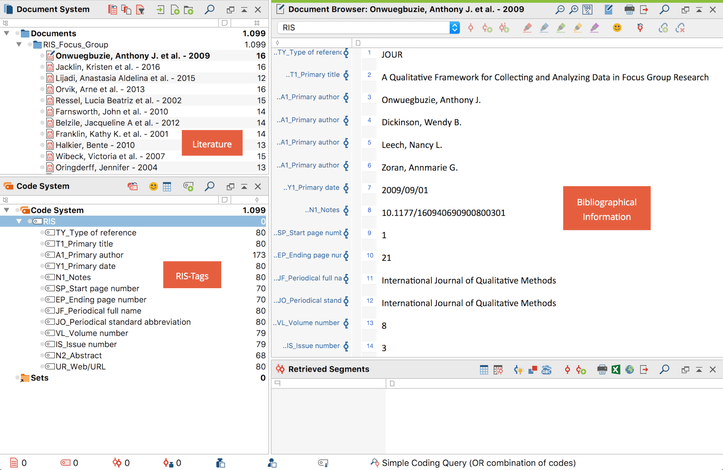Zoom in in Document Browser
Viewport: 723px width, 470px height.
pyautogui.click(x=574, y=10)
